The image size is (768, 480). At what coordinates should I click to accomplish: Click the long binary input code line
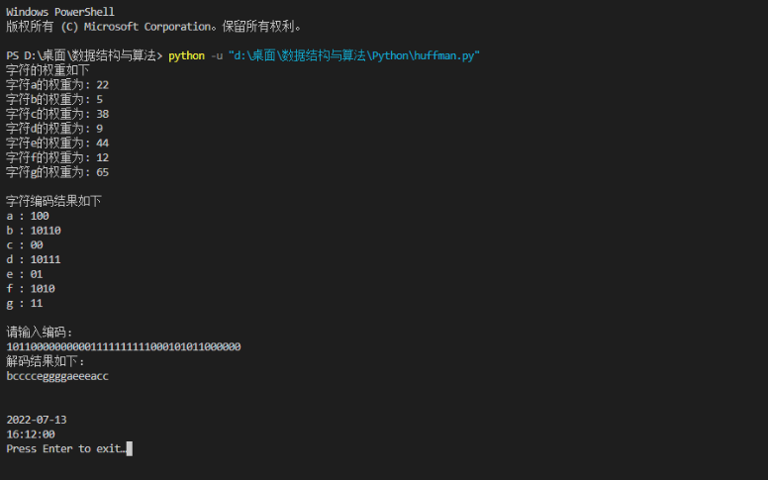pos(124,346)
